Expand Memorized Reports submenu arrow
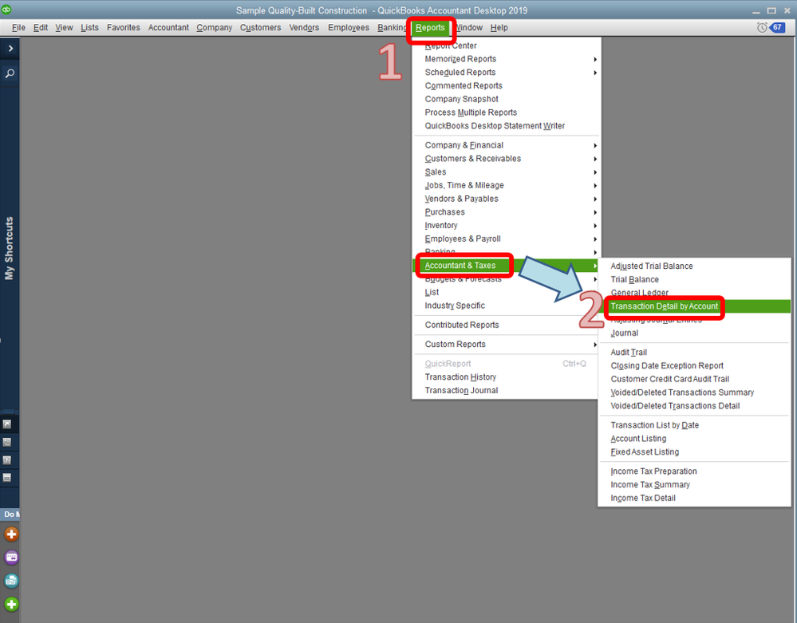Screen dimensions: 797x623 click(x=594, y=60)
